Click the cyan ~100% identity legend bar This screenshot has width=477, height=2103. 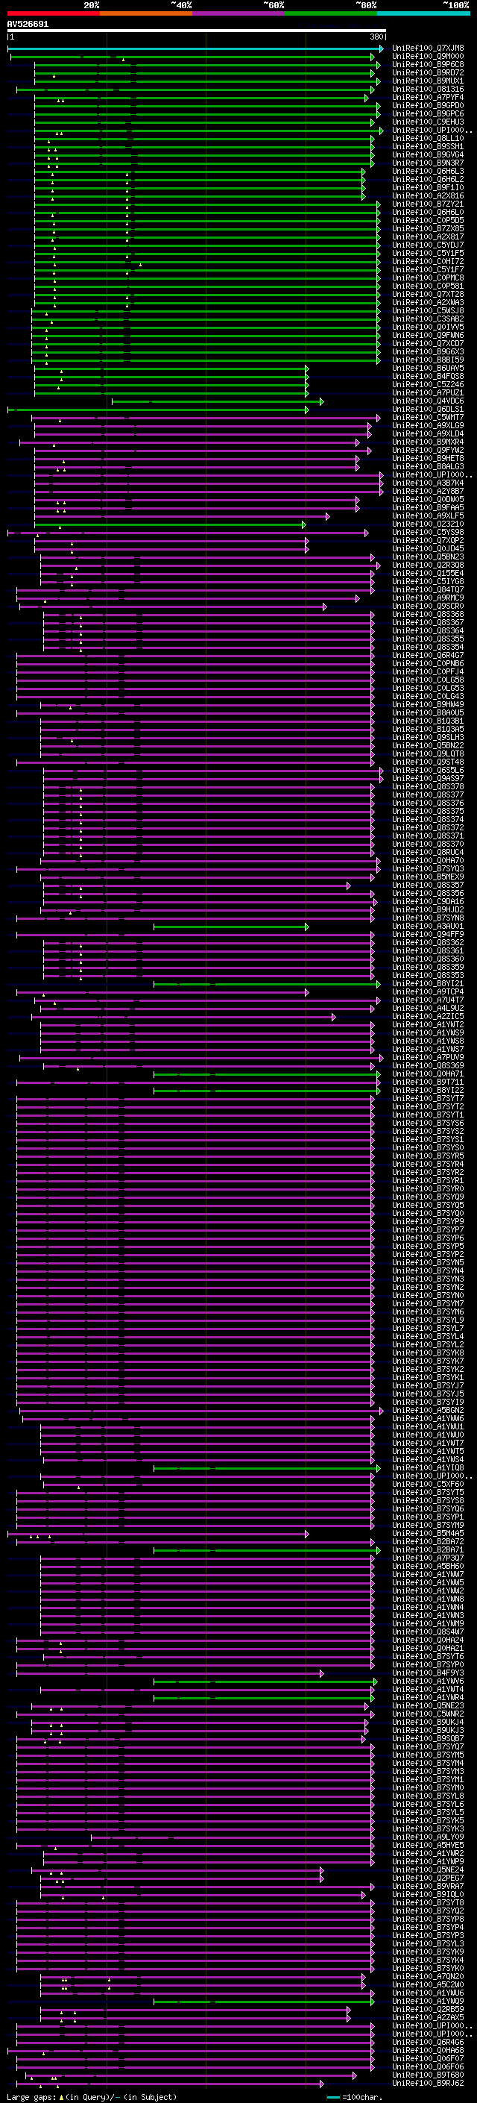(x=424, y=13)
